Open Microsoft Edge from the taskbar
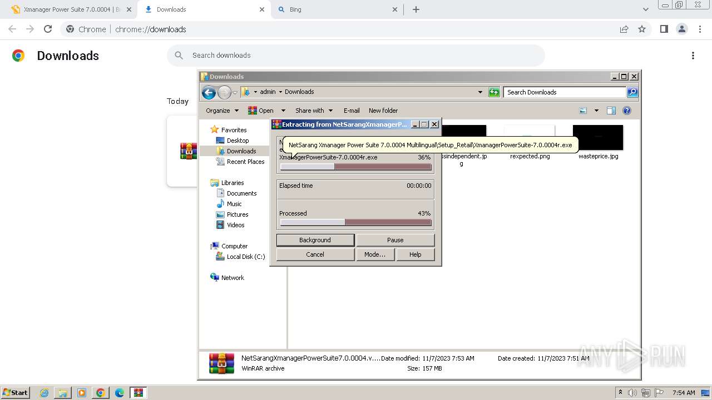The width and height of the screenshot is (712, 400). pyautogui.click(x=119, y=393)
